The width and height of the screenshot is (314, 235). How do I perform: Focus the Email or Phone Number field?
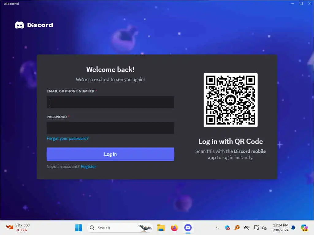110,102
